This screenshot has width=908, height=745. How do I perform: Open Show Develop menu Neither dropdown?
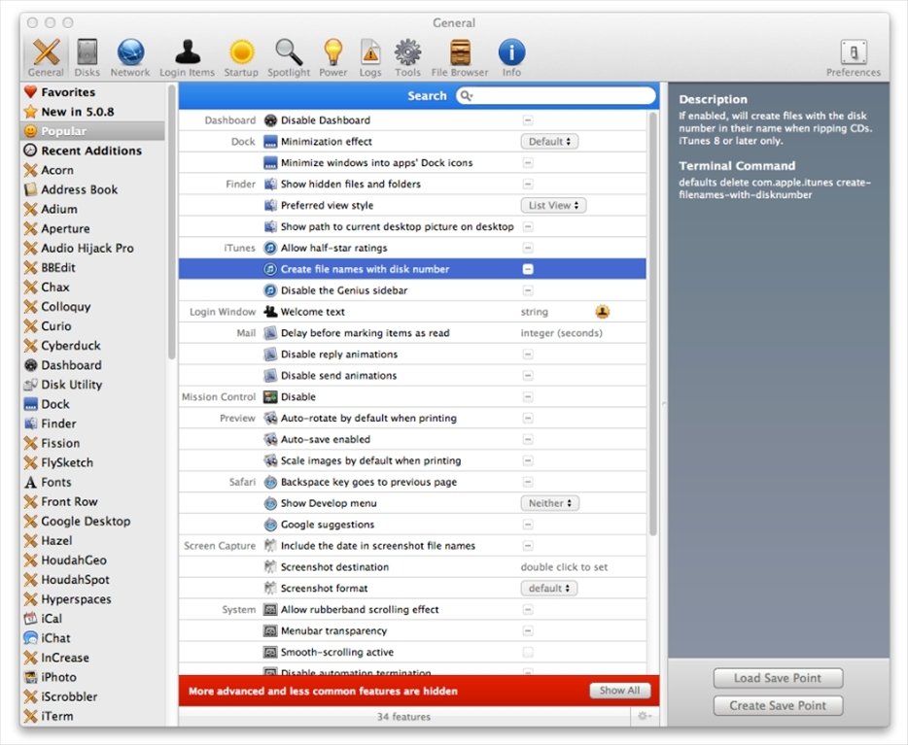549,503
